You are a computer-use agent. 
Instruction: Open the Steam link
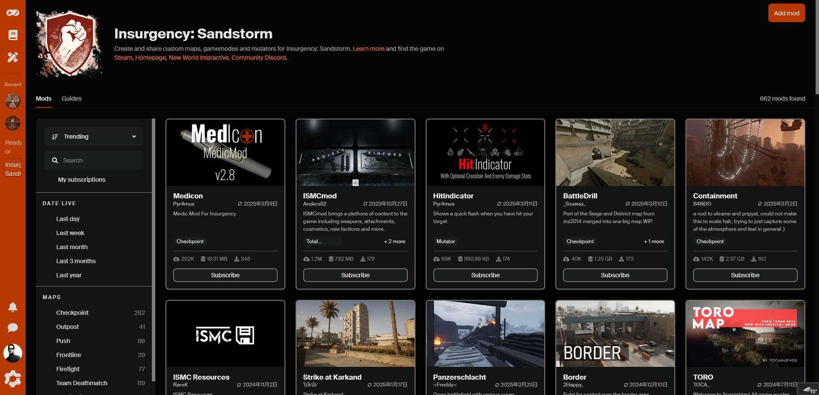pos(123,58)
